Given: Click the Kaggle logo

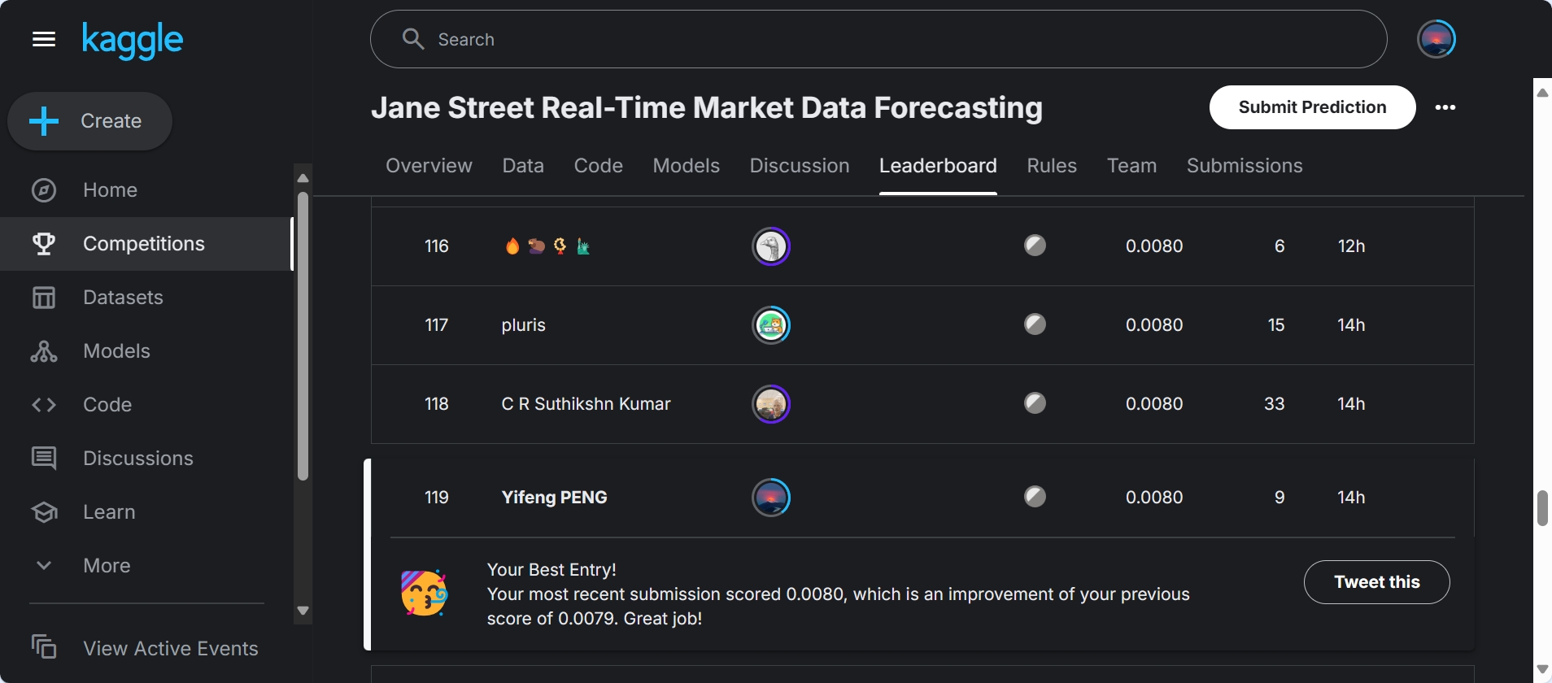Looking at the screenshot, I should [x=133, y=39].
